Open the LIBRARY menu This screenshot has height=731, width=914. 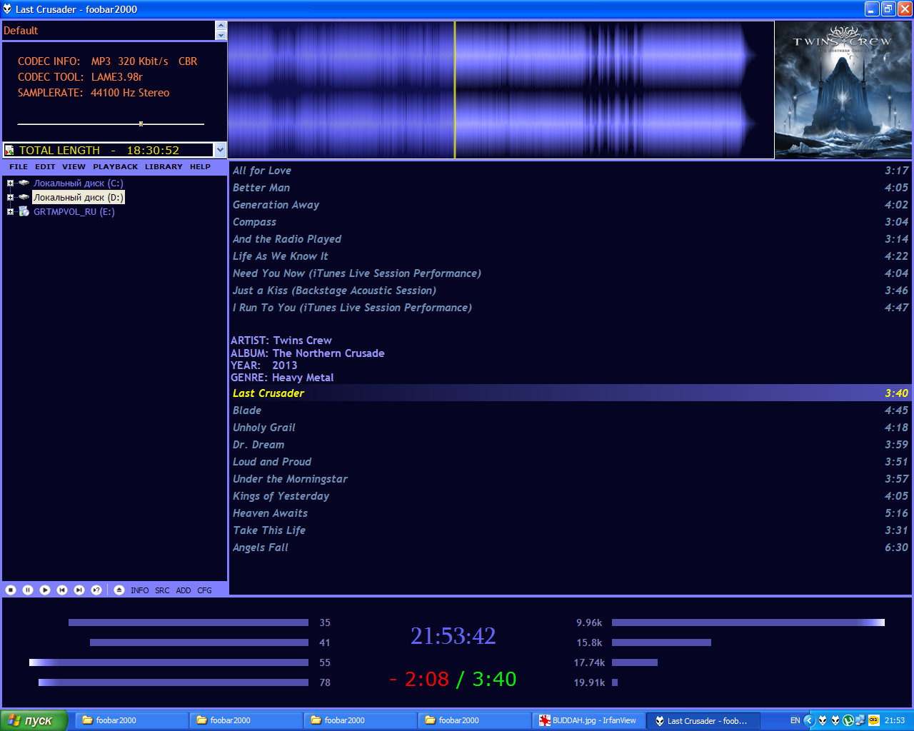(x=164, y=167)
